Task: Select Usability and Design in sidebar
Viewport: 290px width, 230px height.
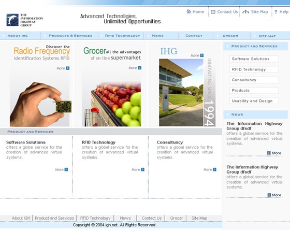Action: pos(254,101)
